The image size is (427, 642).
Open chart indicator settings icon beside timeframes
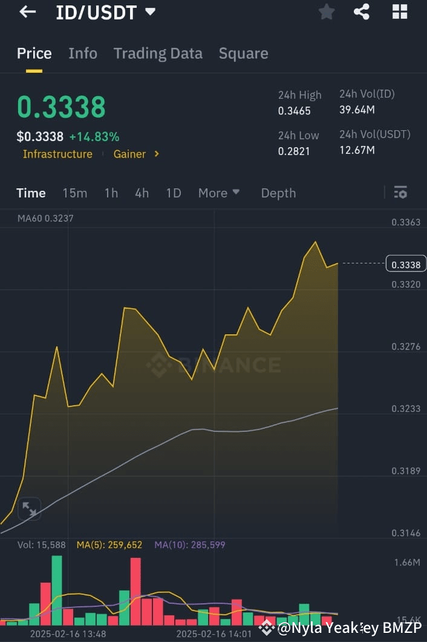pos(401,192)
